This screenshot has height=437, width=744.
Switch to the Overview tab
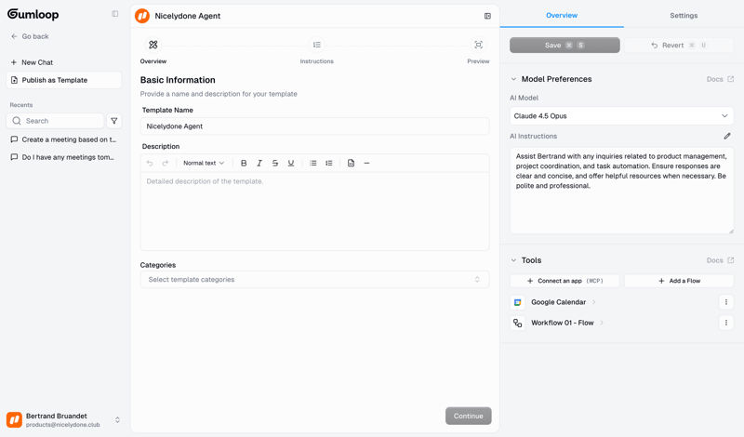(562, 15)
